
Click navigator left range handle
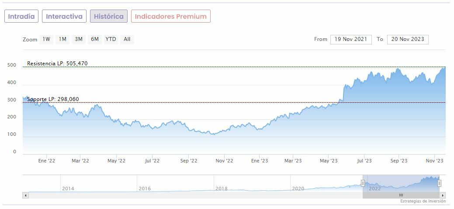(363, 183)
